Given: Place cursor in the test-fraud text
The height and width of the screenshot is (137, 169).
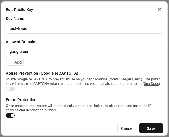Looking at the screenshot, I should (18, 28).
